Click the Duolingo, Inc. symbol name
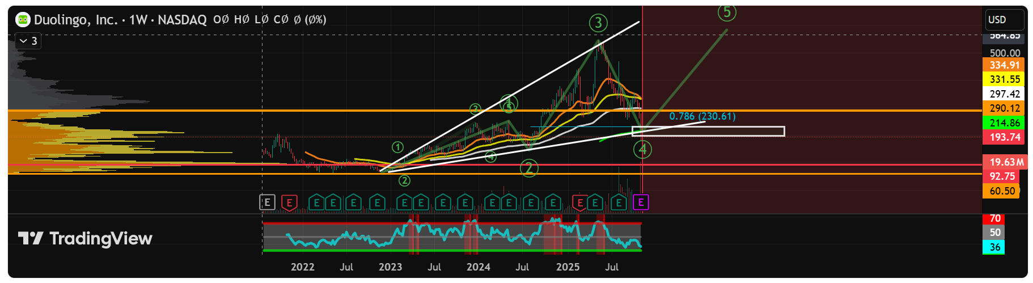1033x283 pixels. [x=75, y=20]
